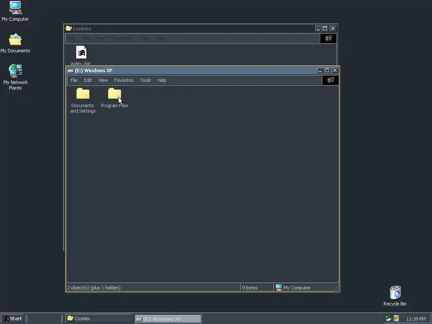Open File menu in Windows XP window

click(x=74, y=80)
